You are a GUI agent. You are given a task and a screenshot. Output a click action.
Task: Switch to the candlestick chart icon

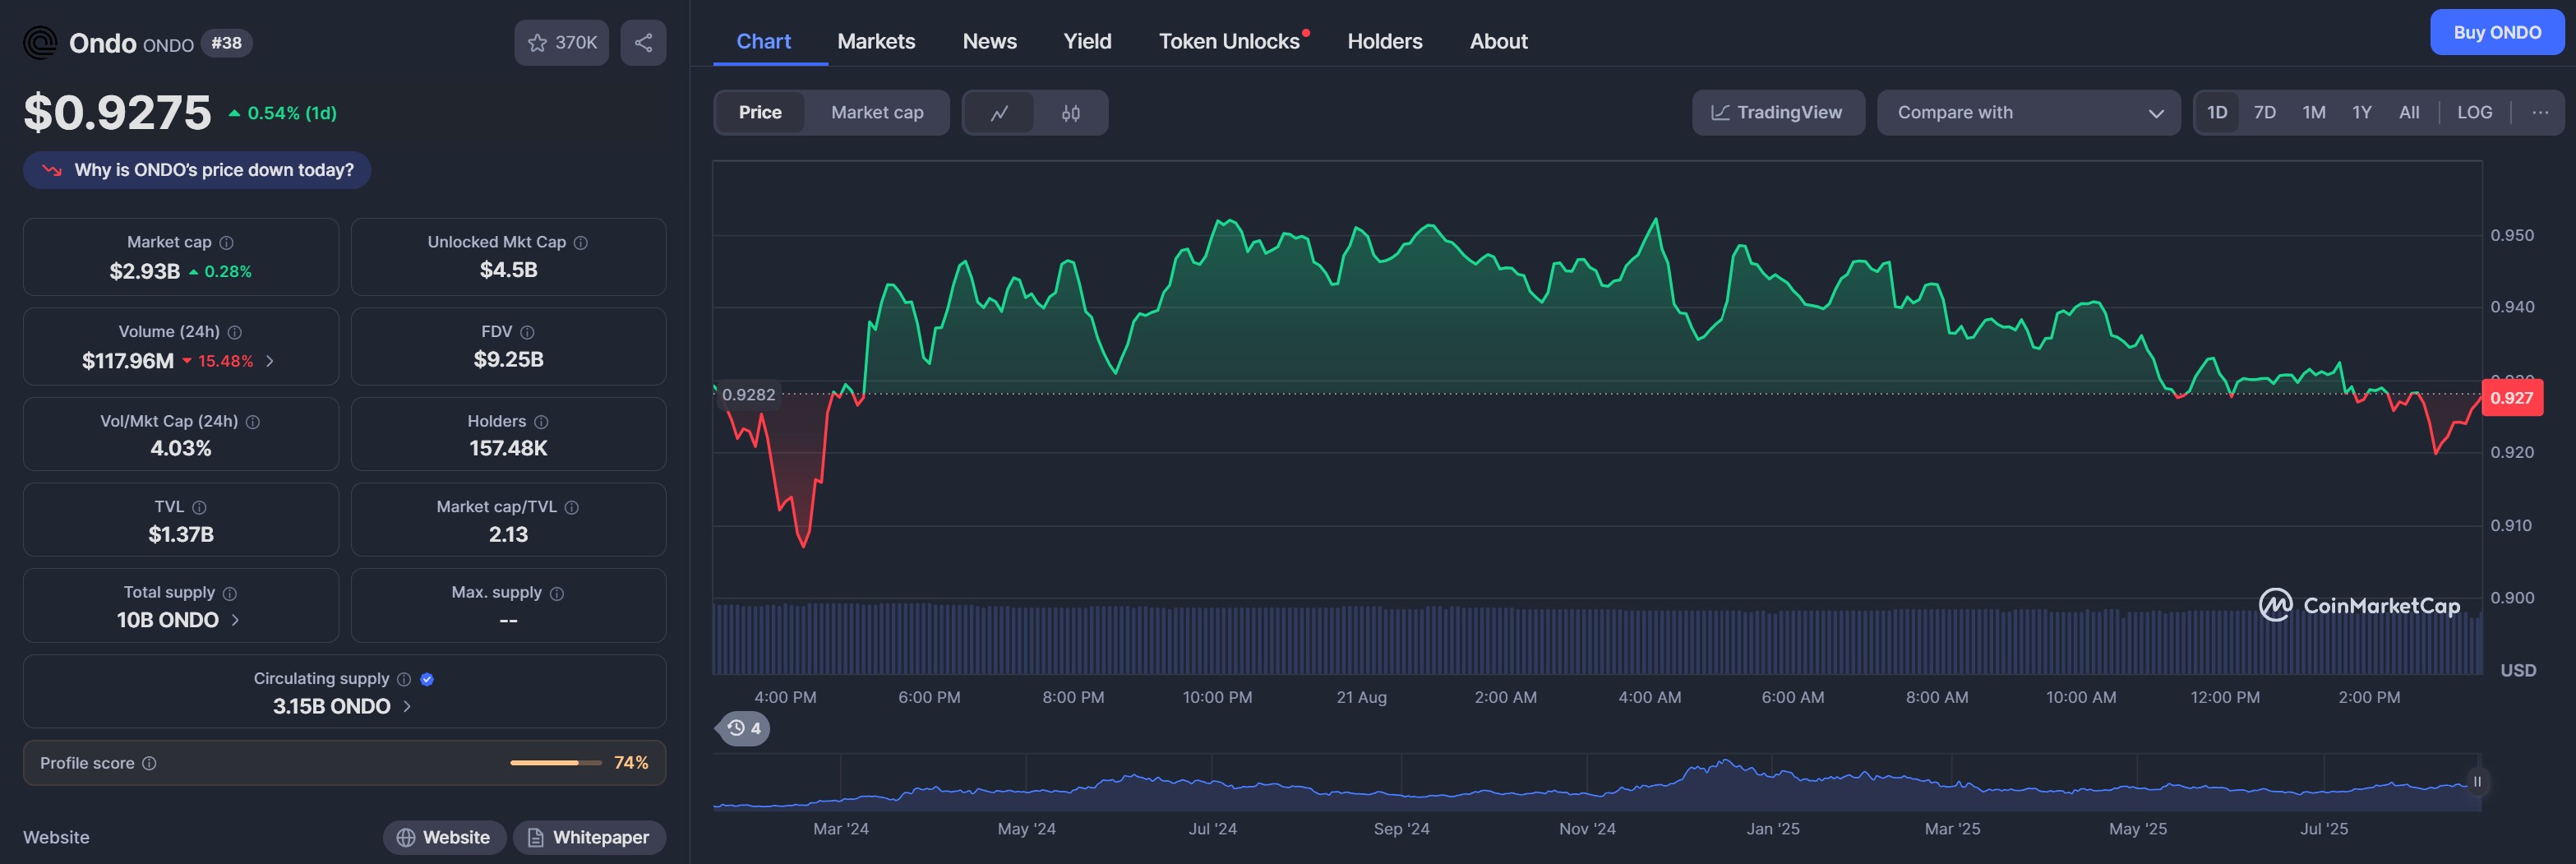click(x=1070, y=113)
